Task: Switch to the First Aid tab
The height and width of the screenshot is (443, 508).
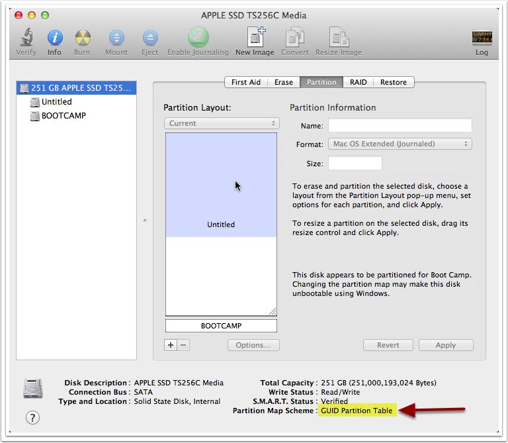Action: (x=246, y=82)
